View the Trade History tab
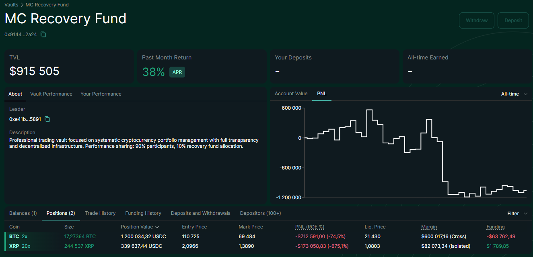 tap(100, 213)
